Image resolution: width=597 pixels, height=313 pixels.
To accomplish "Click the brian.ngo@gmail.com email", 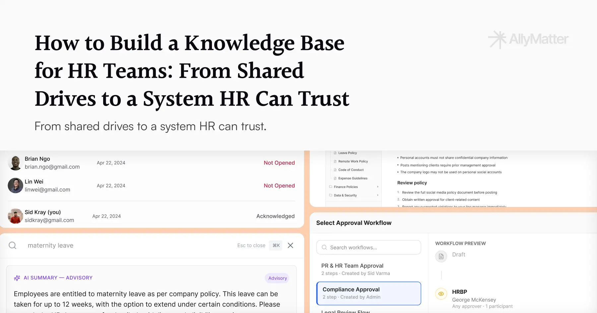I will (52, 167).
